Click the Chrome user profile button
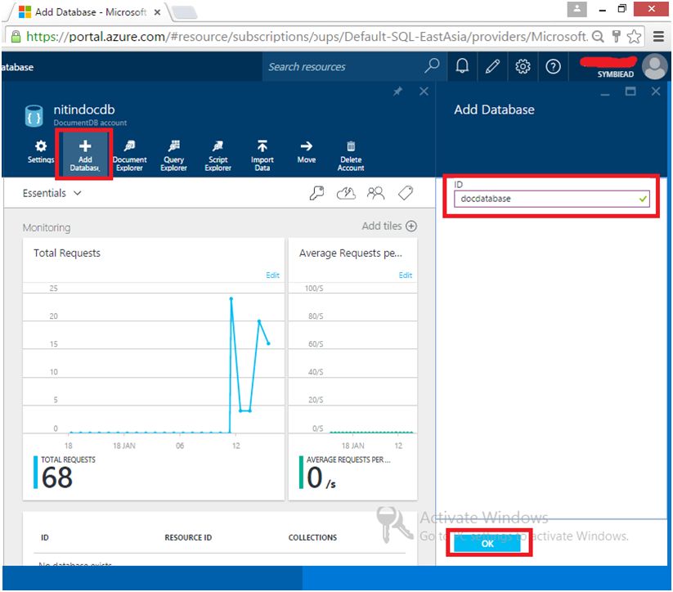Viewport: 673px width, 592px height. 577,9
